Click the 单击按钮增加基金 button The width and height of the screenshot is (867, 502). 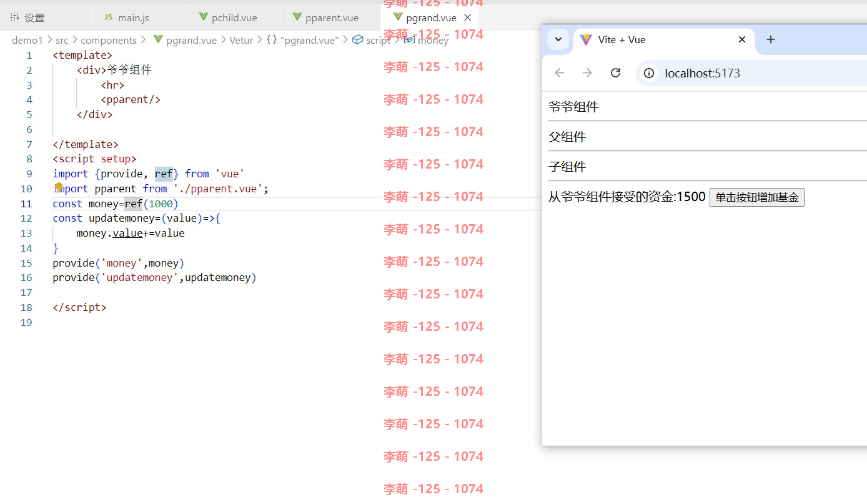(x=757, y=197)
